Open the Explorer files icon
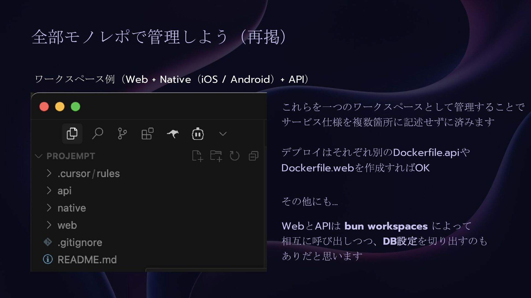531x298 pixels. coord(72,134)
